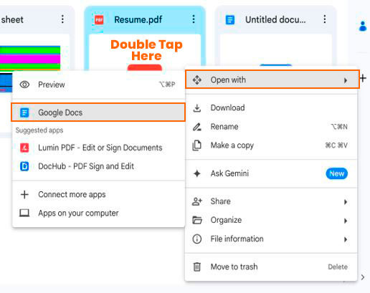This screenshot has width=370, height=293.
Task: Select Lumin PDF - Edit or Sign Documents
Action: point(98,148)
